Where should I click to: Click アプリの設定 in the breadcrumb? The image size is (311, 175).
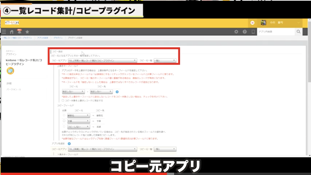click(43, 38)
